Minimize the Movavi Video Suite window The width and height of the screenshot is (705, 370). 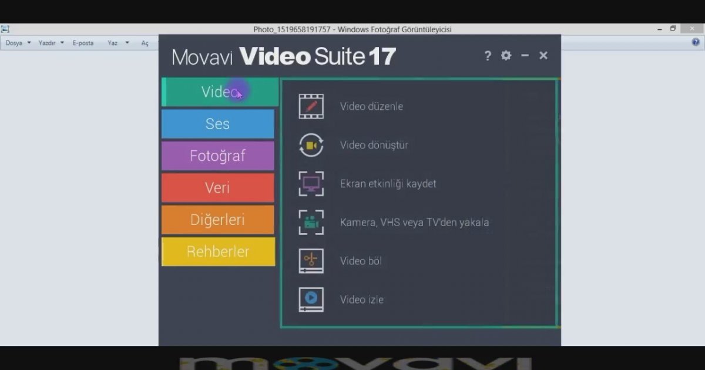coord(525,55)
